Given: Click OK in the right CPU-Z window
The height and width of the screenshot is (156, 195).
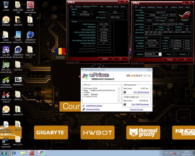Looking at the screenshot, I should click(x=185, y=59).
